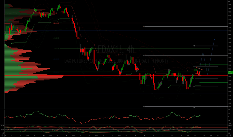Toggle the auto-scale button at bottom right
Image resolution: width=233 pixels, height=137 pixels.
230,135
